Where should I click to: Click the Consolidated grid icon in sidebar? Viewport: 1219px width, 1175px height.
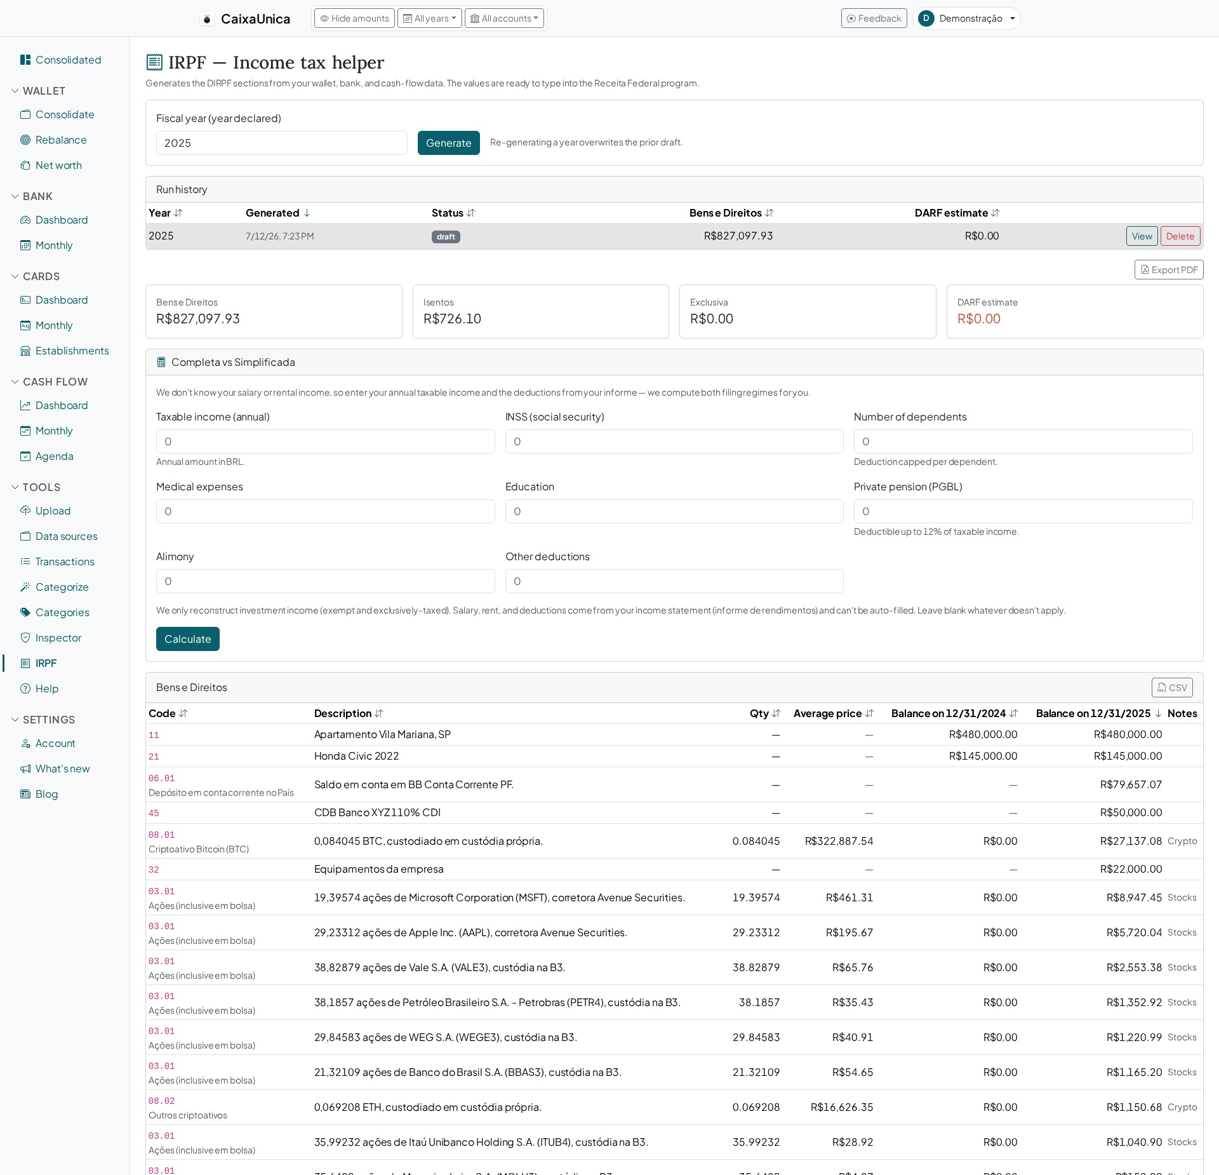[x=25, y=60]
